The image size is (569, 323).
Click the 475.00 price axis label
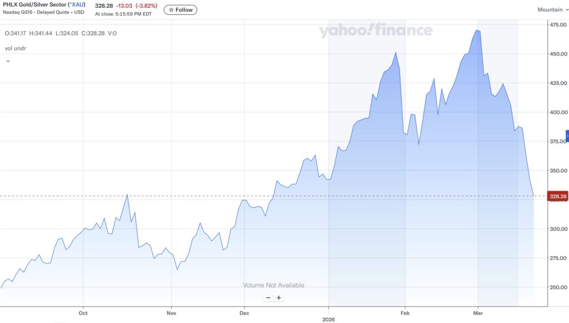[557, 25]
